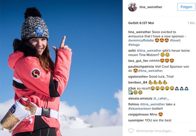Open commenter aefzi's profile
Viewport: 196px width, 136px height.
[x=132, y=50]
